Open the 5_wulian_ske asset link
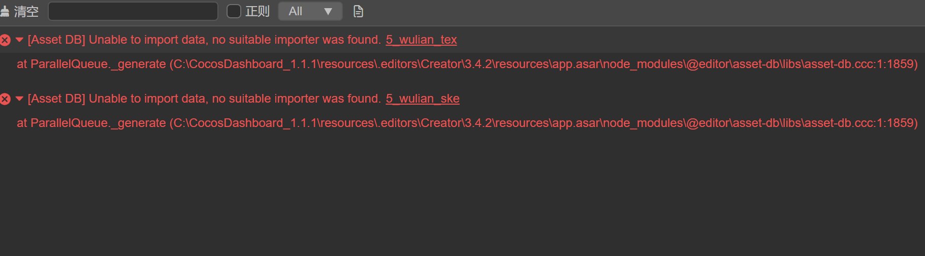Image resolution: width=925 pixels, height=256 pixels. 423,99
